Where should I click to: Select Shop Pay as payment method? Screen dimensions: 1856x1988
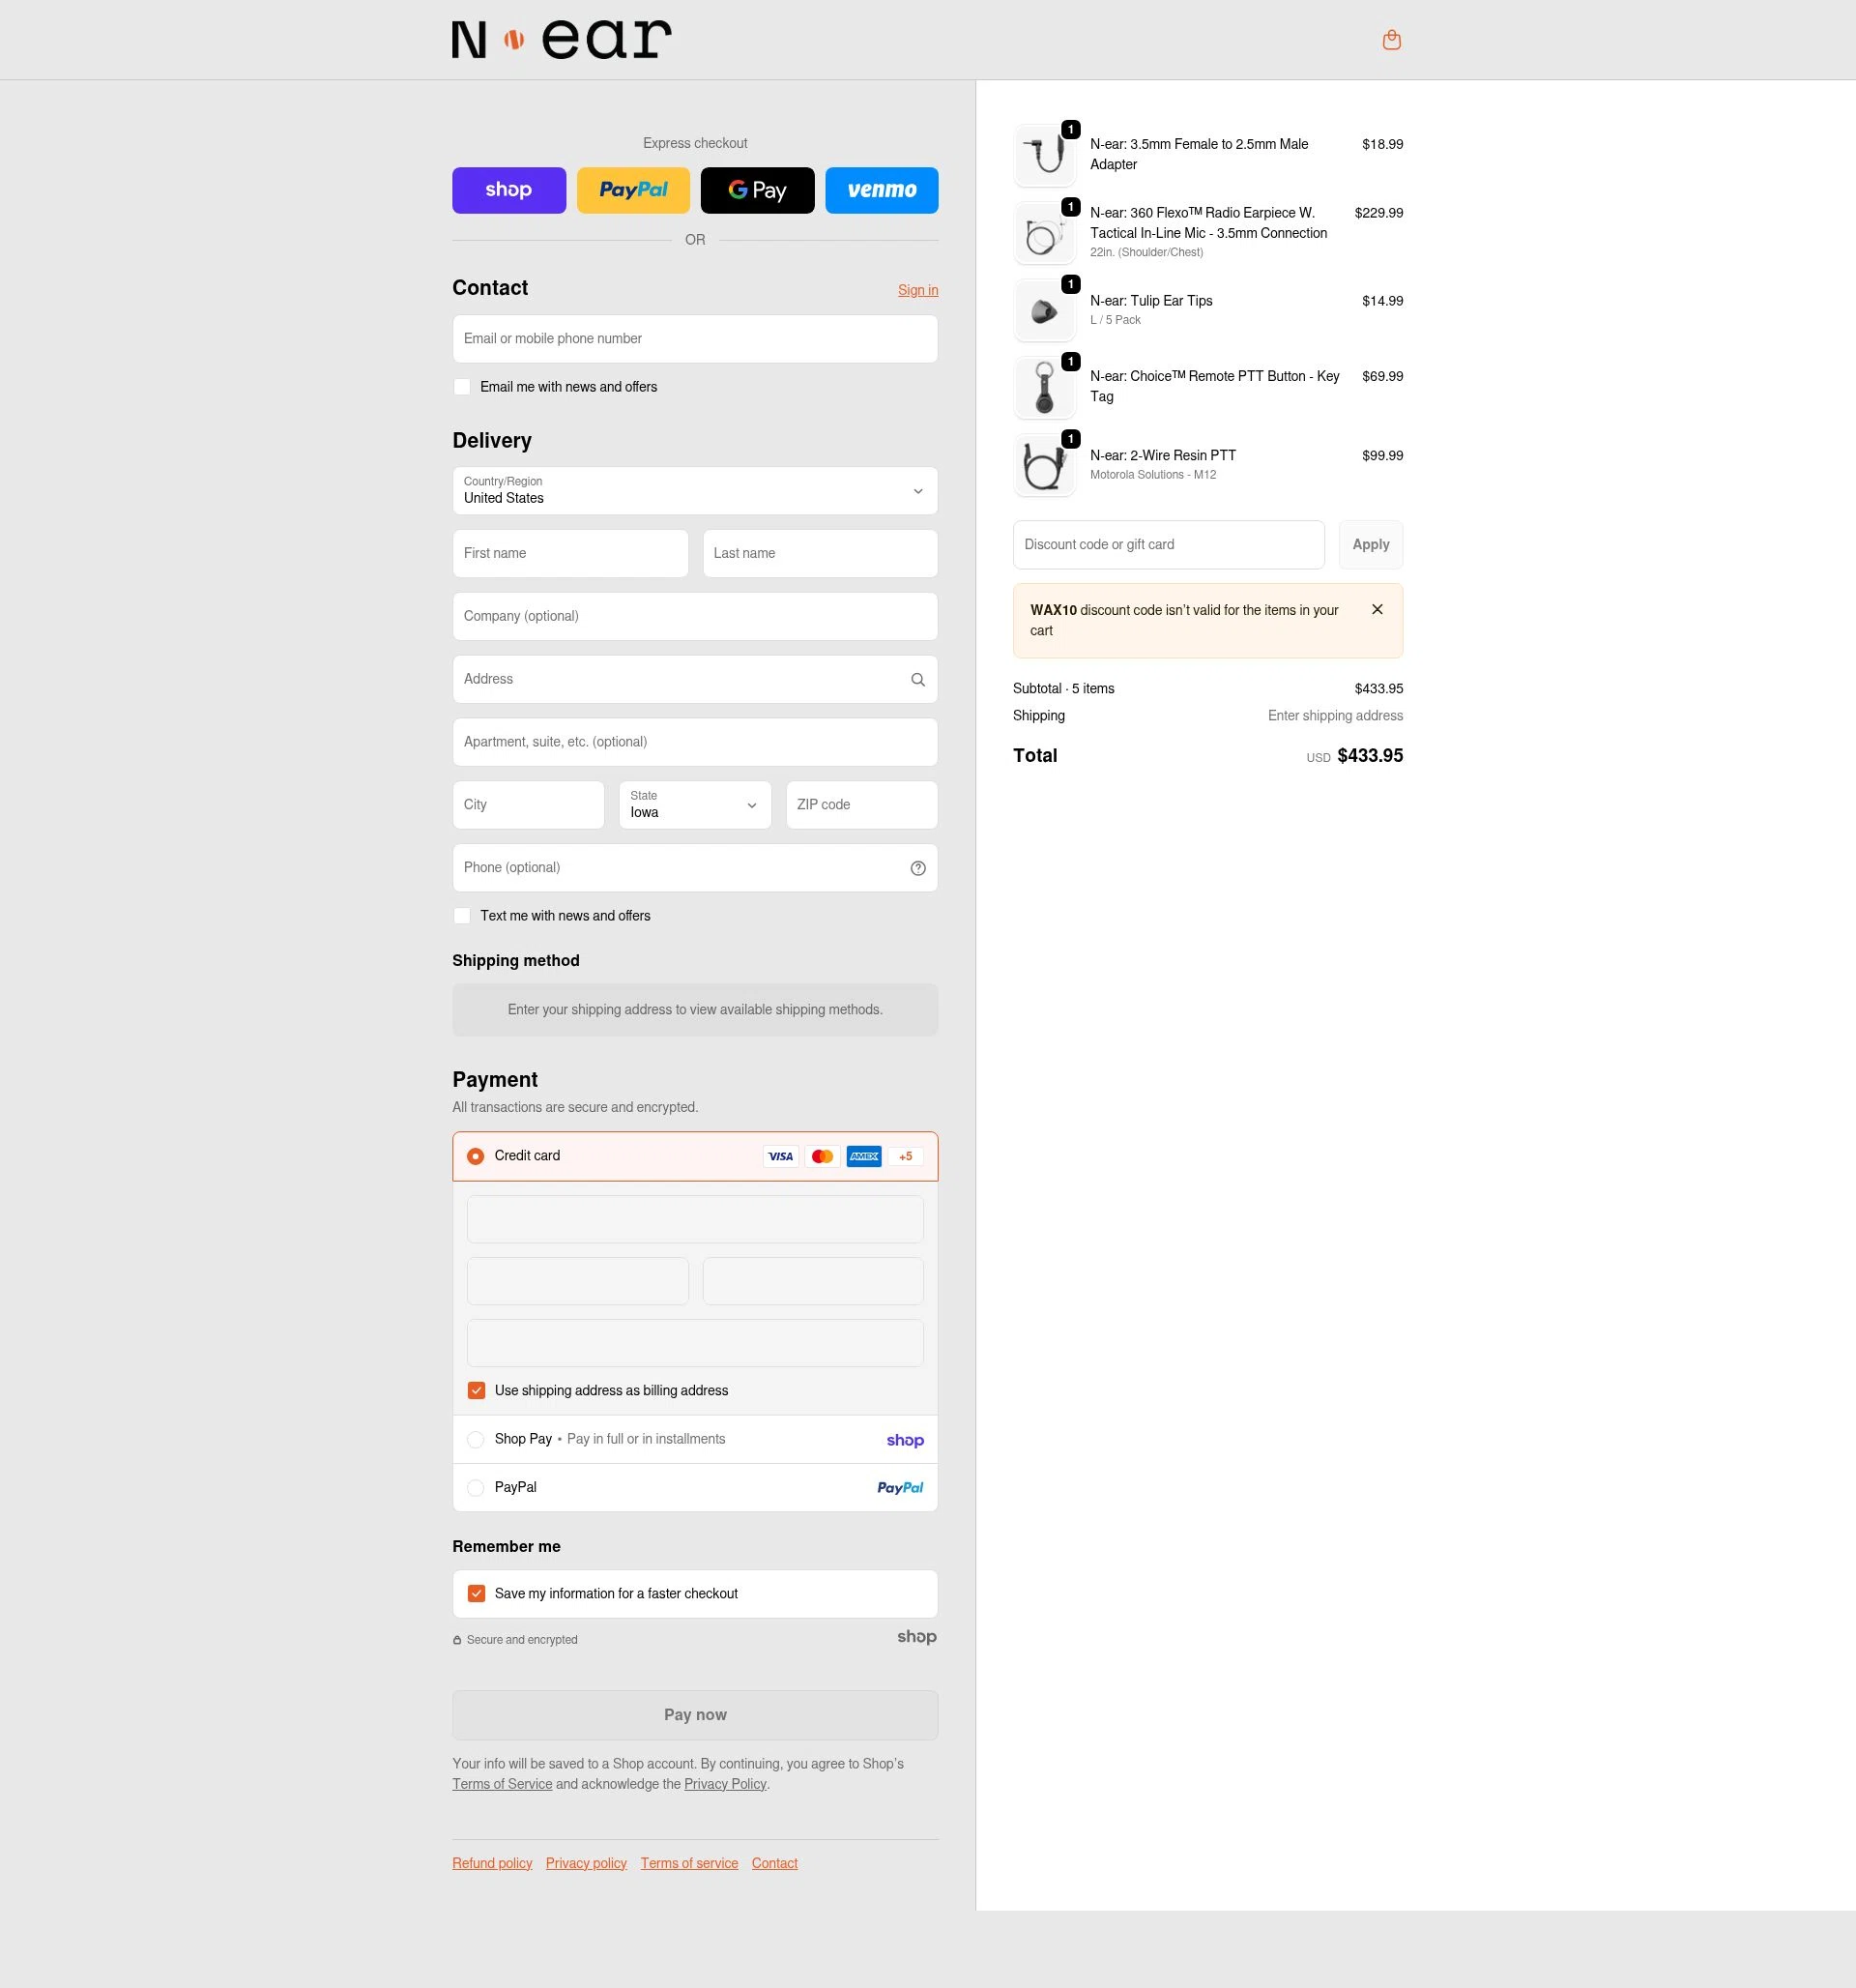(476, 1439)
